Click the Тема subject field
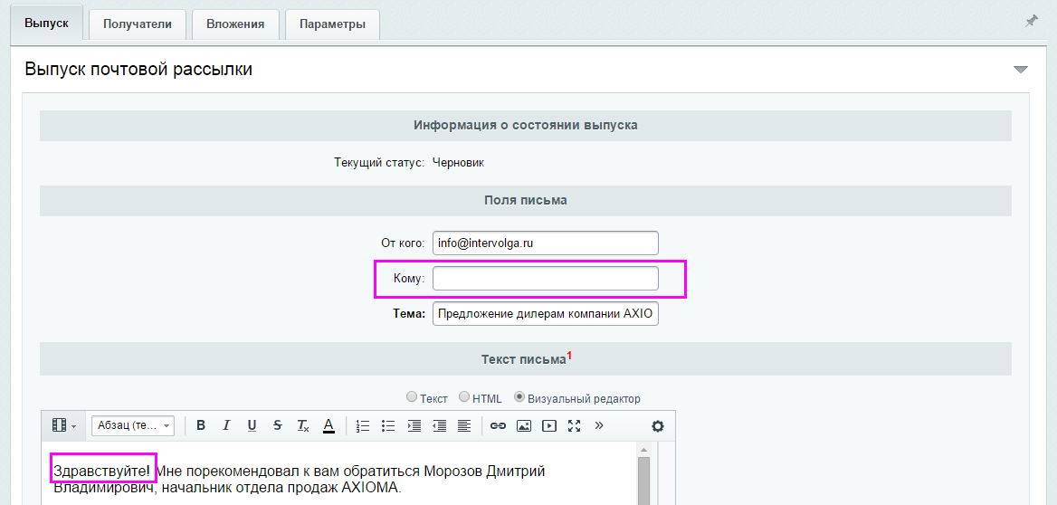 [x=546, y=313]
